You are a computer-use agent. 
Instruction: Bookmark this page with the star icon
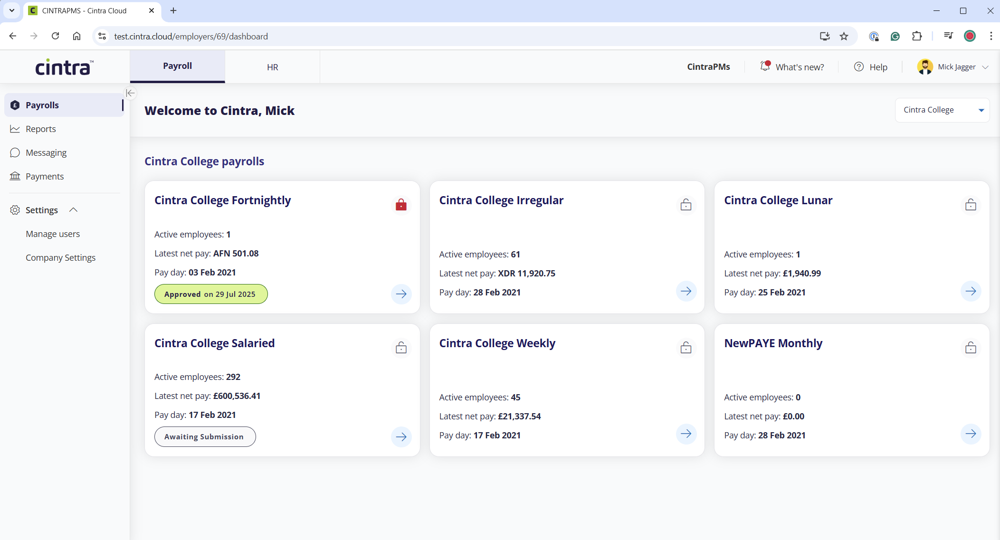click(844, 36)
